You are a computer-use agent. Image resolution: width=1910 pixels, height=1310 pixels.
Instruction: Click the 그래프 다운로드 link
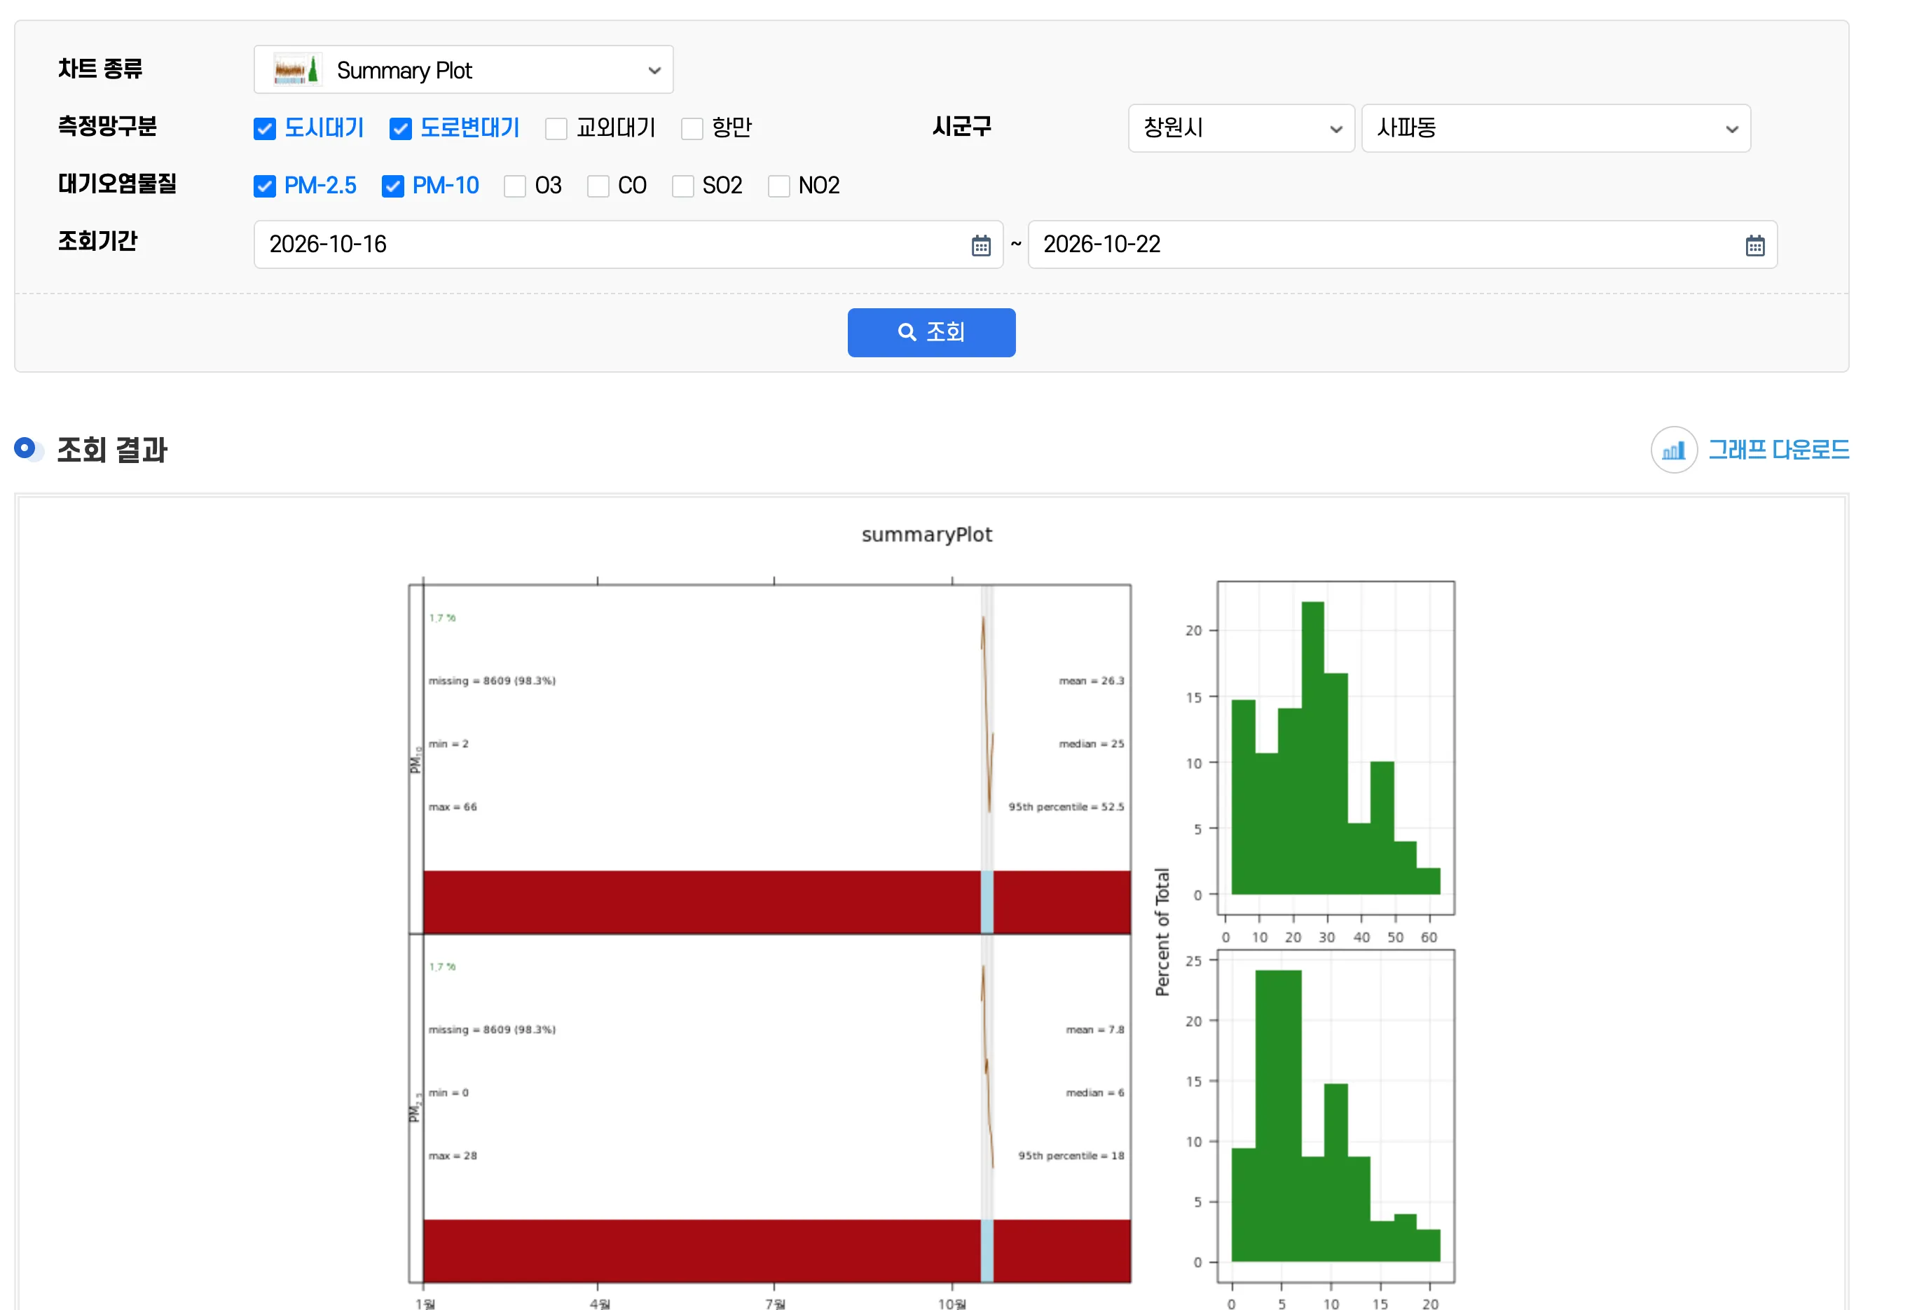[1778, 450]
